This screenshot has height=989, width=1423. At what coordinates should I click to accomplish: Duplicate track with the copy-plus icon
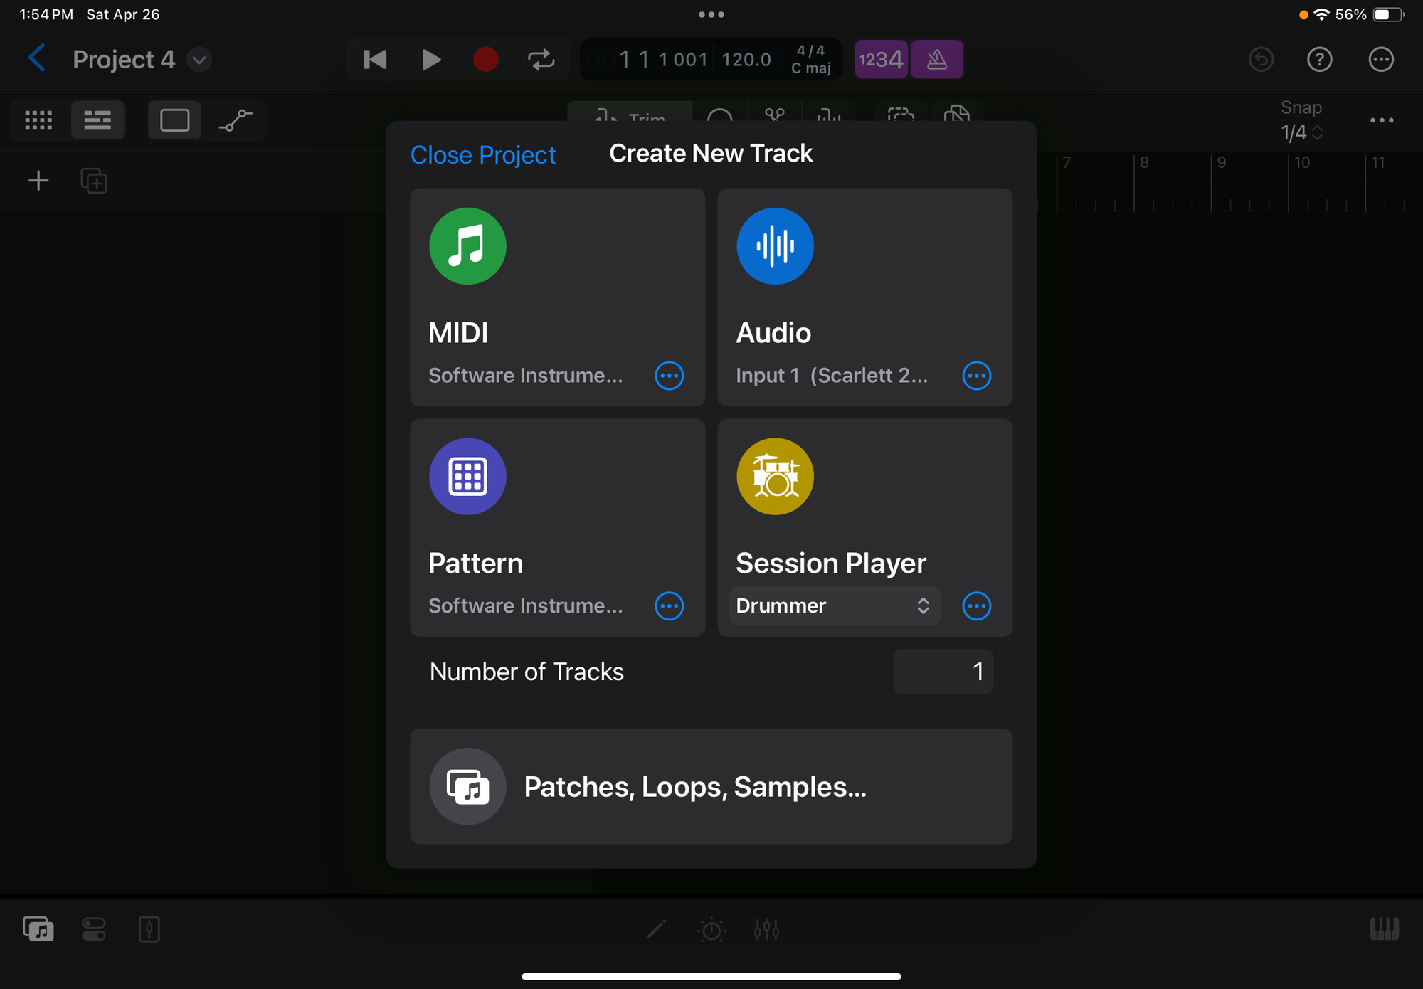[x=94, y=181]
